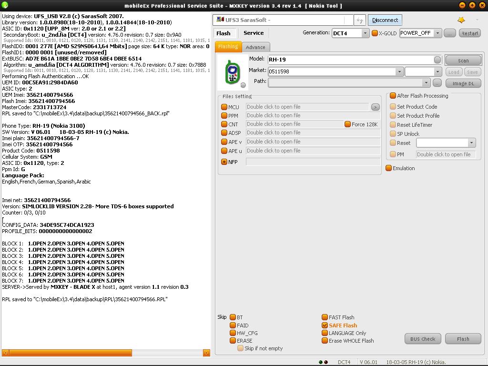The image size is (488, 366).
Task: Select the Flashing sub-tab
Action: tap(228, 47)
